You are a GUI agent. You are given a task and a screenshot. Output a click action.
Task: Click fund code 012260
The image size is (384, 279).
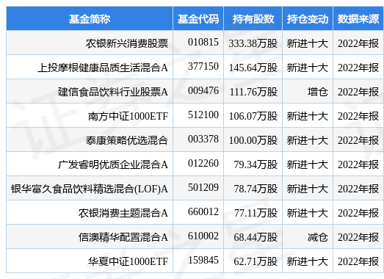click(203, 164)
